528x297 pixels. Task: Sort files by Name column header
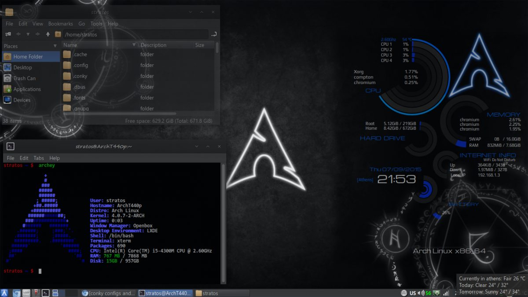[x=99, y=45]
